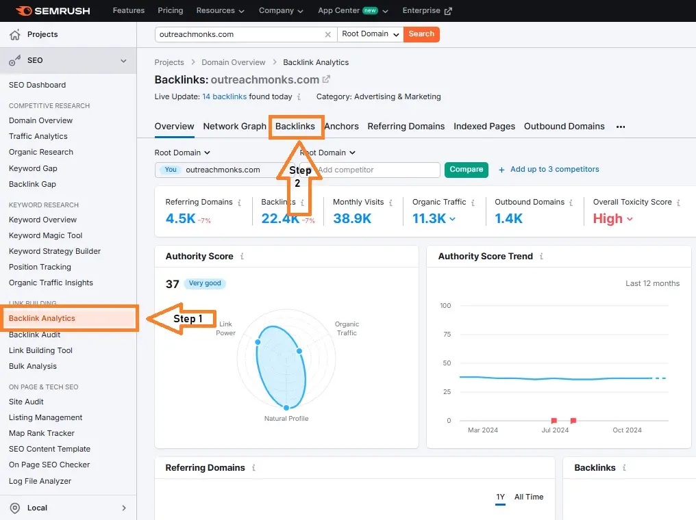Select All Time range

click(529, 497)
